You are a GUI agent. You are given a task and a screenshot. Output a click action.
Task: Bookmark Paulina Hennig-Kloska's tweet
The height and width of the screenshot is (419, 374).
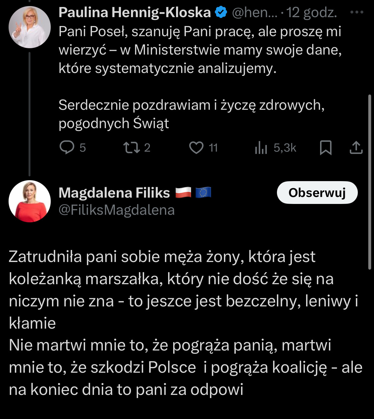point(325,147)
